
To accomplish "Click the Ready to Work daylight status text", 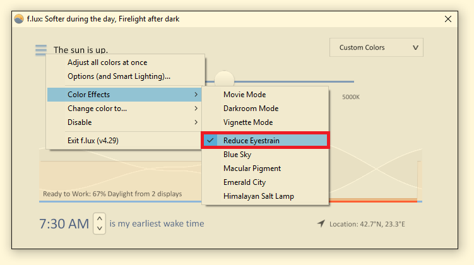I will click(x=112, y=194).
